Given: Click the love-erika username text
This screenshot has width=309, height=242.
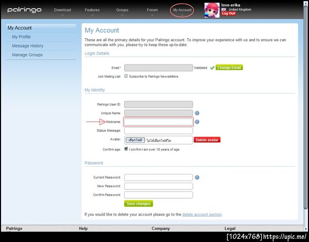Looking at the screenshot, I should pyautogui.click(x=231, y=5).
